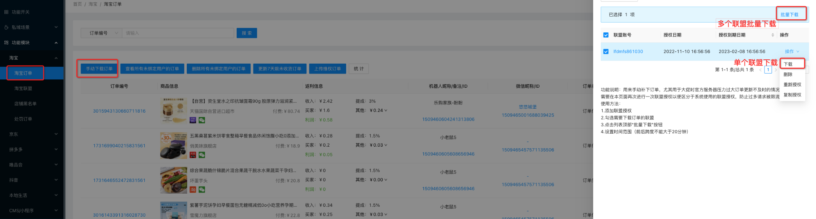Collapse the 功能模块 sidebar section
The width and height of the screenshot is (816, 219).
coord(56,43)
